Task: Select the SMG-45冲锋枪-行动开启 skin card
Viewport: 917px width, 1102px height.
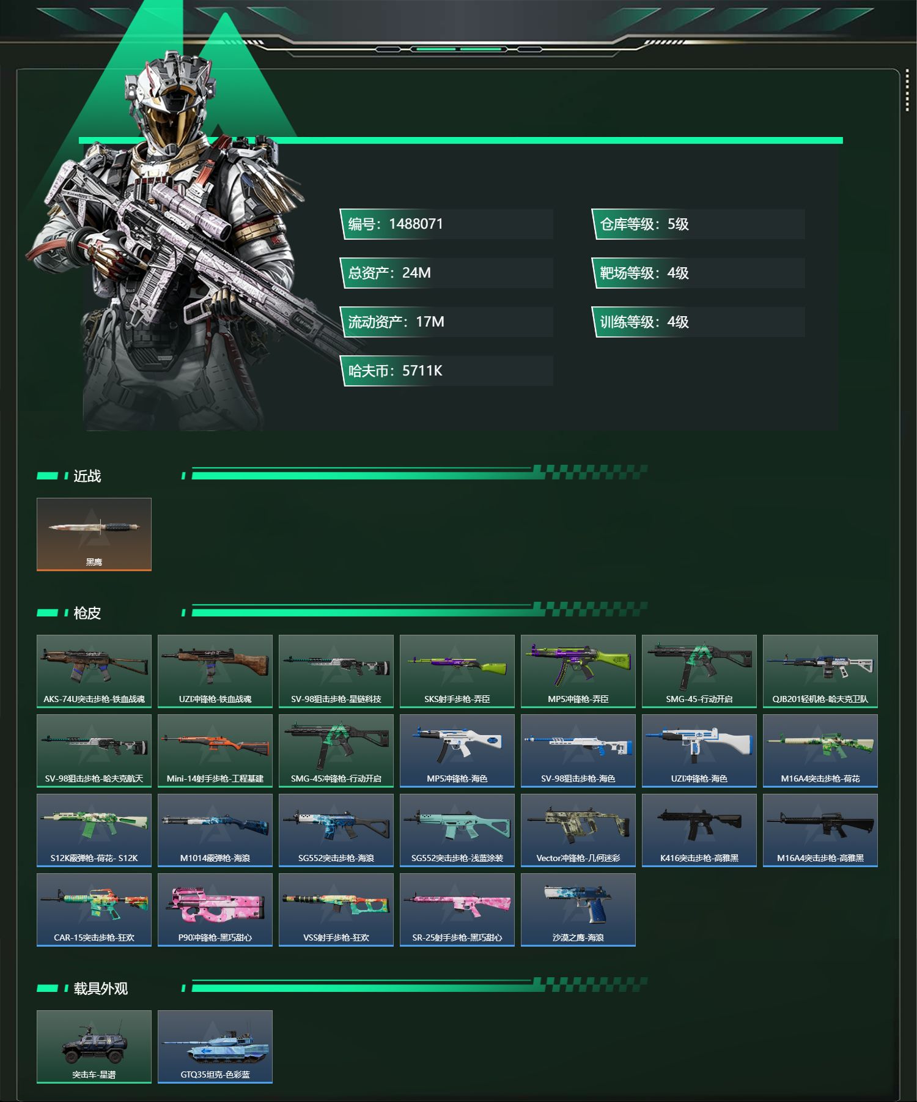Action: click(x=336, y=751)
